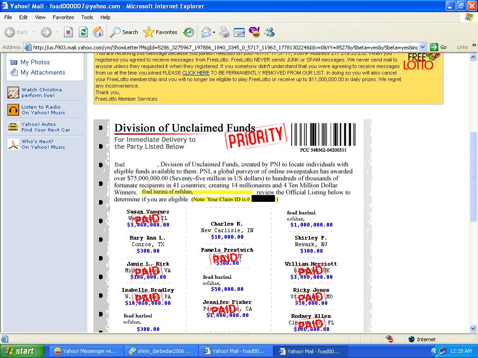Open "Who's Next? On Yahoo! Music" link
478x358 pixels.
pyautogui.click(x=43, y=145)
